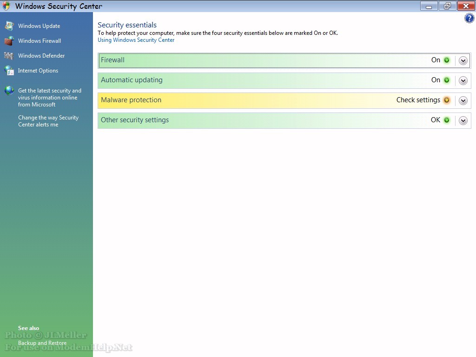
Task: Select the Other security settings header
Action: (284, 120)
